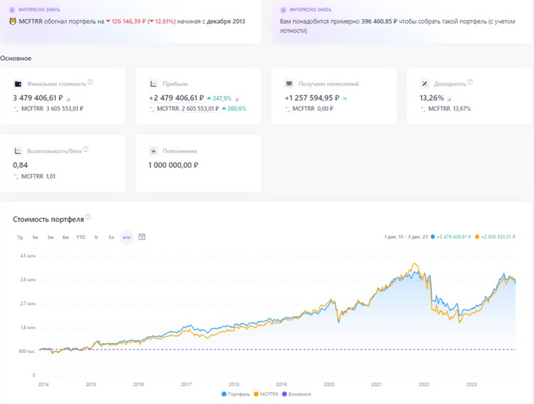The width and height of the screenshot is (534, 404).
Task: Open the calendar date range picker
Action: click(x=142, y=237)
